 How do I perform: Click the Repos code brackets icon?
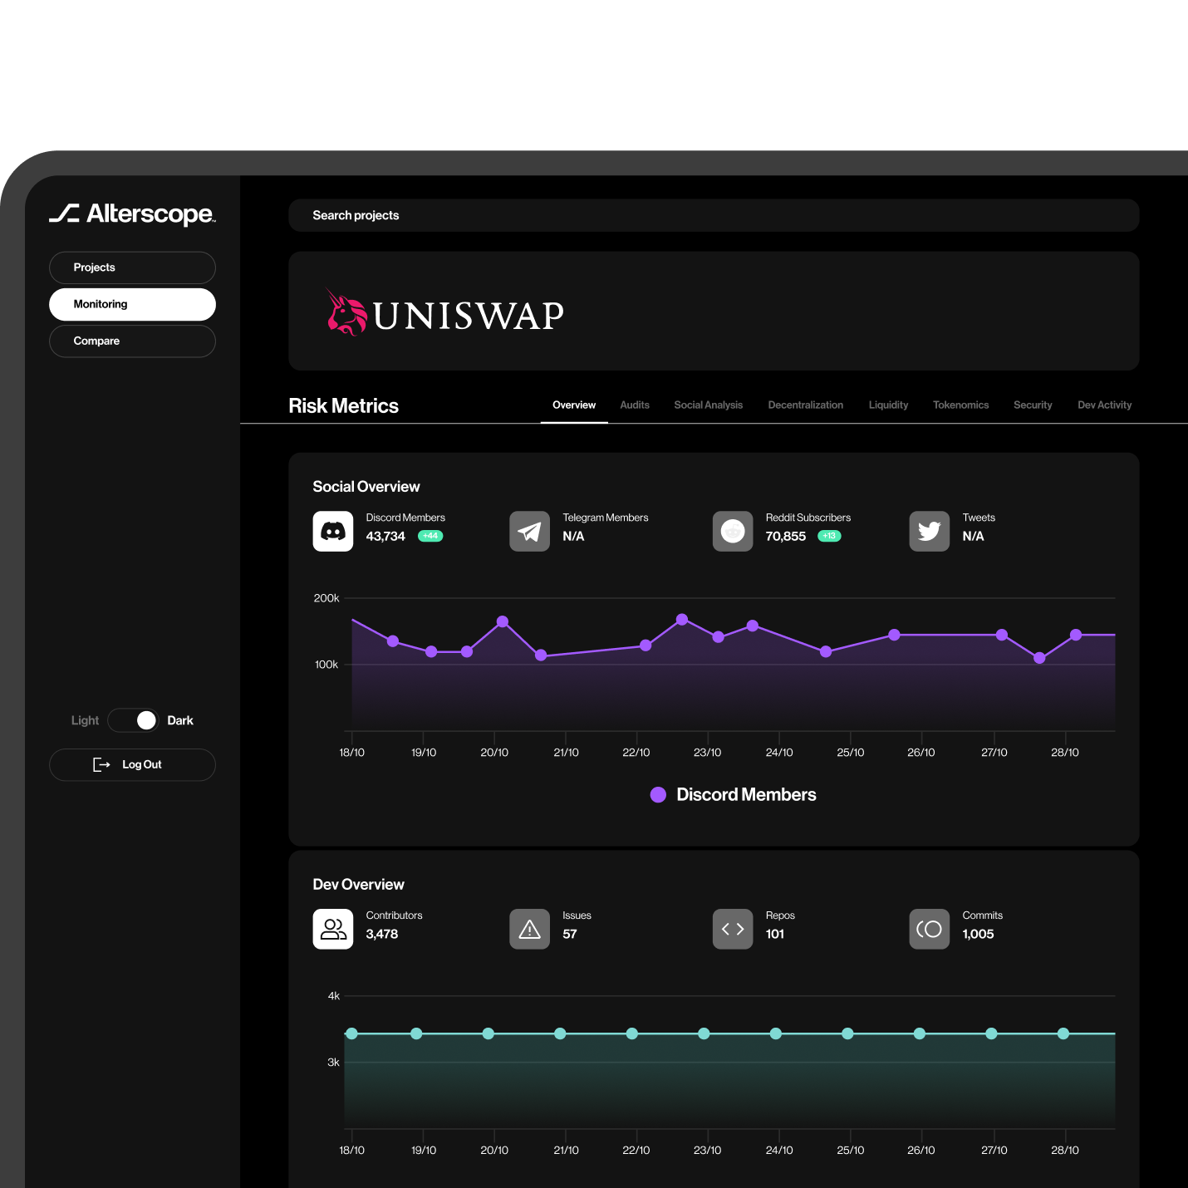pyautogui.click(x=733, y=929)
